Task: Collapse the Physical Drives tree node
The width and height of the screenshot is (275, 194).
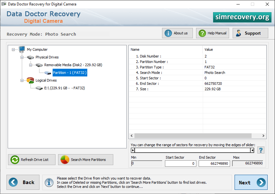Action: click(22, 57)
